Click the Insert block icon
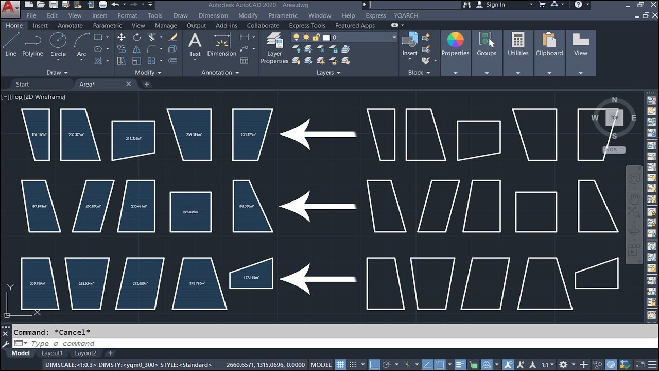 [x=410, y=44]
